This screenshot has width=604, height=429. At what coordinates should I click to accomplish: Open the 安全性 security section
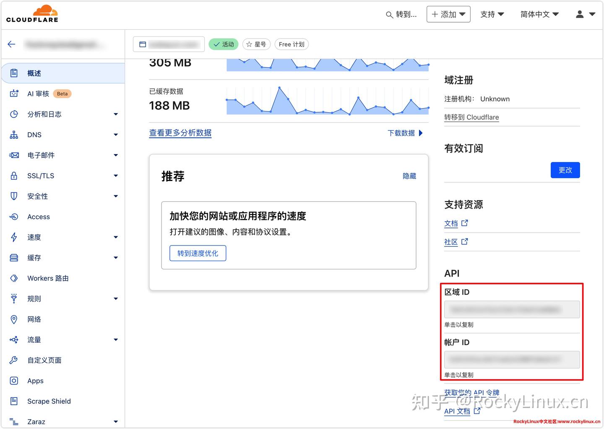click(38, 196)
